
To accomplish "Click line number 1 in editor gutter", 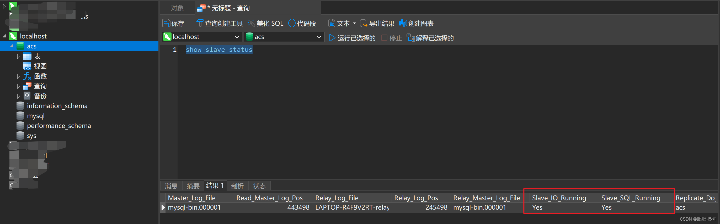I will coord(175,50).
